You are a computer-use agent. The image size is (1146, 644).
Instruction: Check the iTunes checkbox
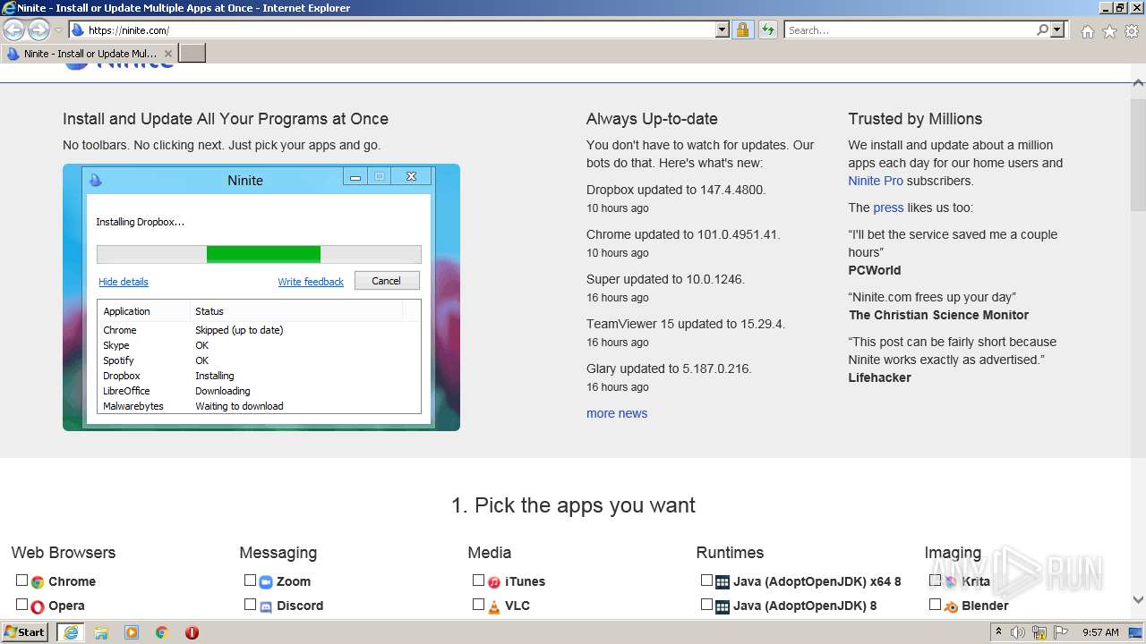[x=478, y=580]
